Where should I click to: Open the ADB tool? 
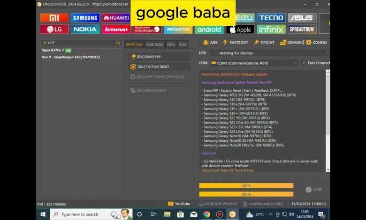click(x=210, y=43)
